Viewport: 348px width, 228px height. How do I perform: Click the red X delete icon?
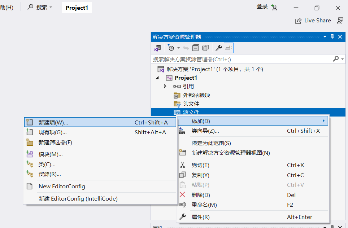182,194
